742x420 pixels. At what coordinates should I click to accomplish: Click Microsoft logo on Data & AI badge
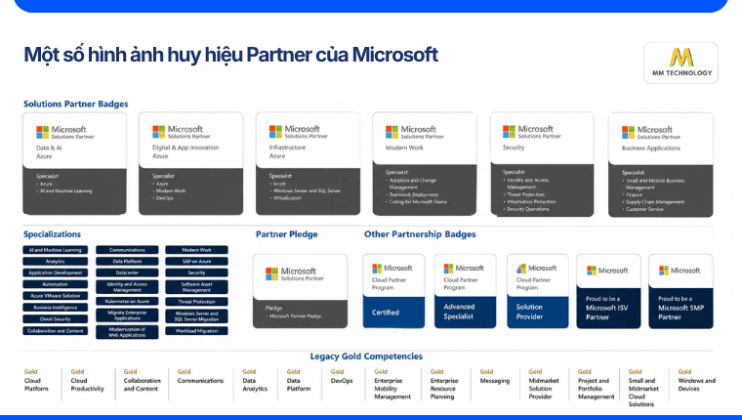pyautogui.click(x=43, y=132)
